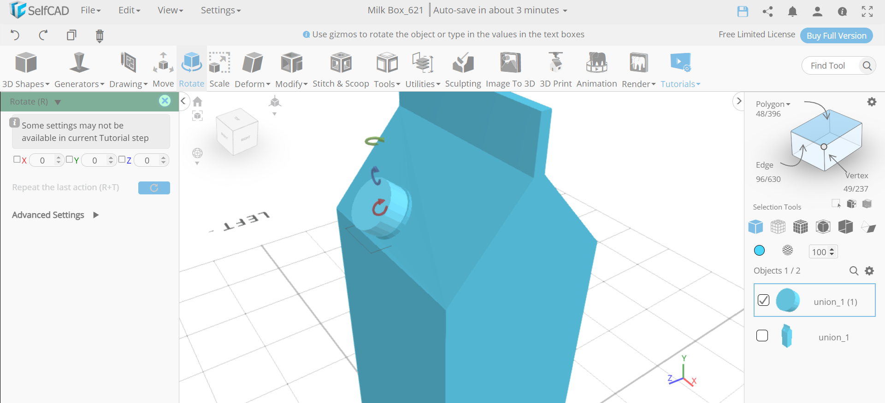
Task: Open the Image To 3D tool
Action: tap(510, 70)
